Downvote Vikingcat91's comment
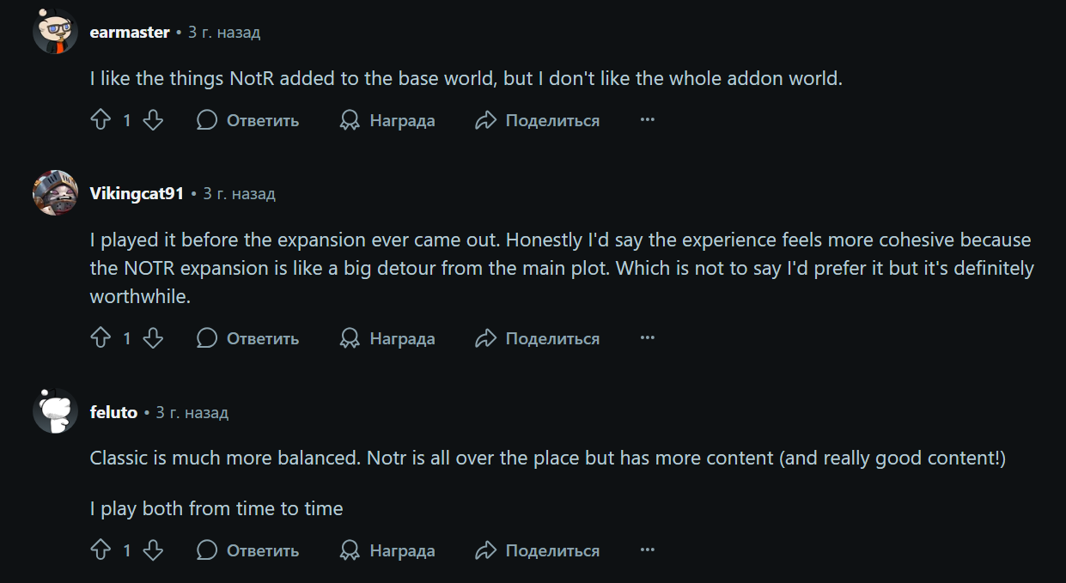This screenshot has height=583, width=1066. click(153, 338)
